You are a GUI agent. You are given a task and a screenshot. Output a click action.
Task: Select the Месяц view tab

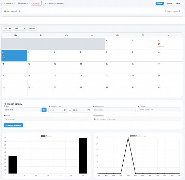point(160,3)
